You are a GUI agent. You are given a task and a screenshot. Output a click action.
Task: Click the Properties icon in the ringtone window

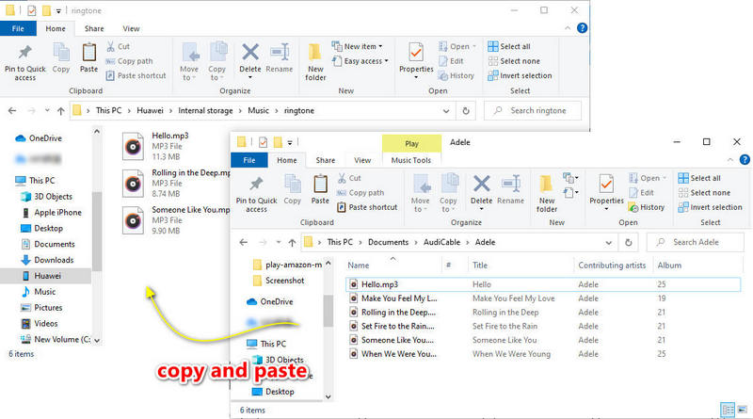pos(416,58)
